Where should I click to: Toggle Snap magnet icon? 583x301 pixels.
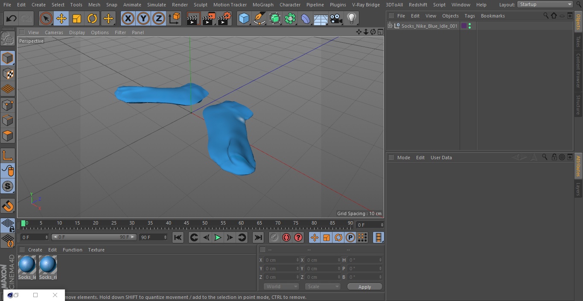tap(8, 206)
